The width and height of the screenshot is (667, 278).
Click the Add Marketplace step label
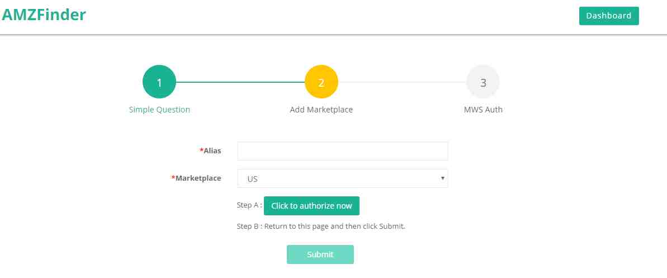(321, 110)
